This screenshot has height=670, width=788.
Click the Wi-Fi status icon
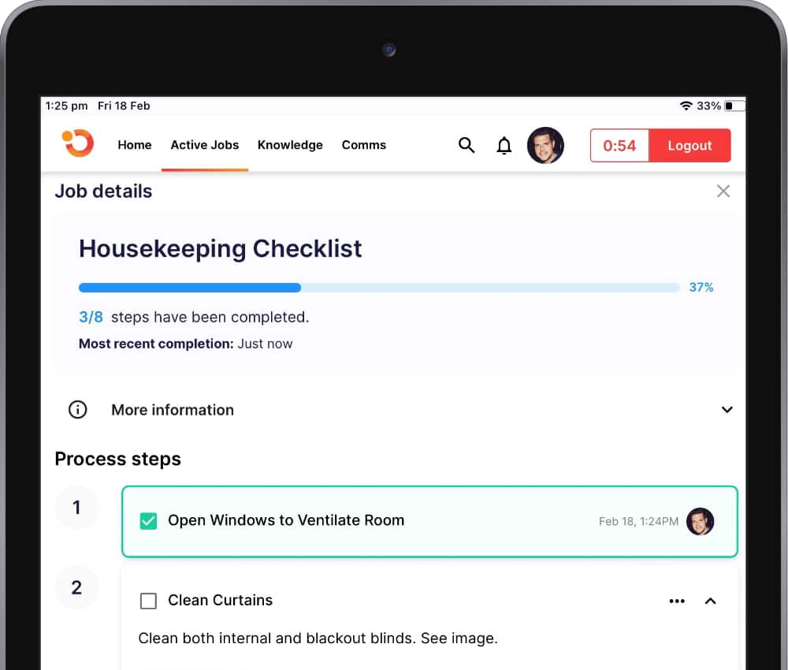[x=686, y=106]
